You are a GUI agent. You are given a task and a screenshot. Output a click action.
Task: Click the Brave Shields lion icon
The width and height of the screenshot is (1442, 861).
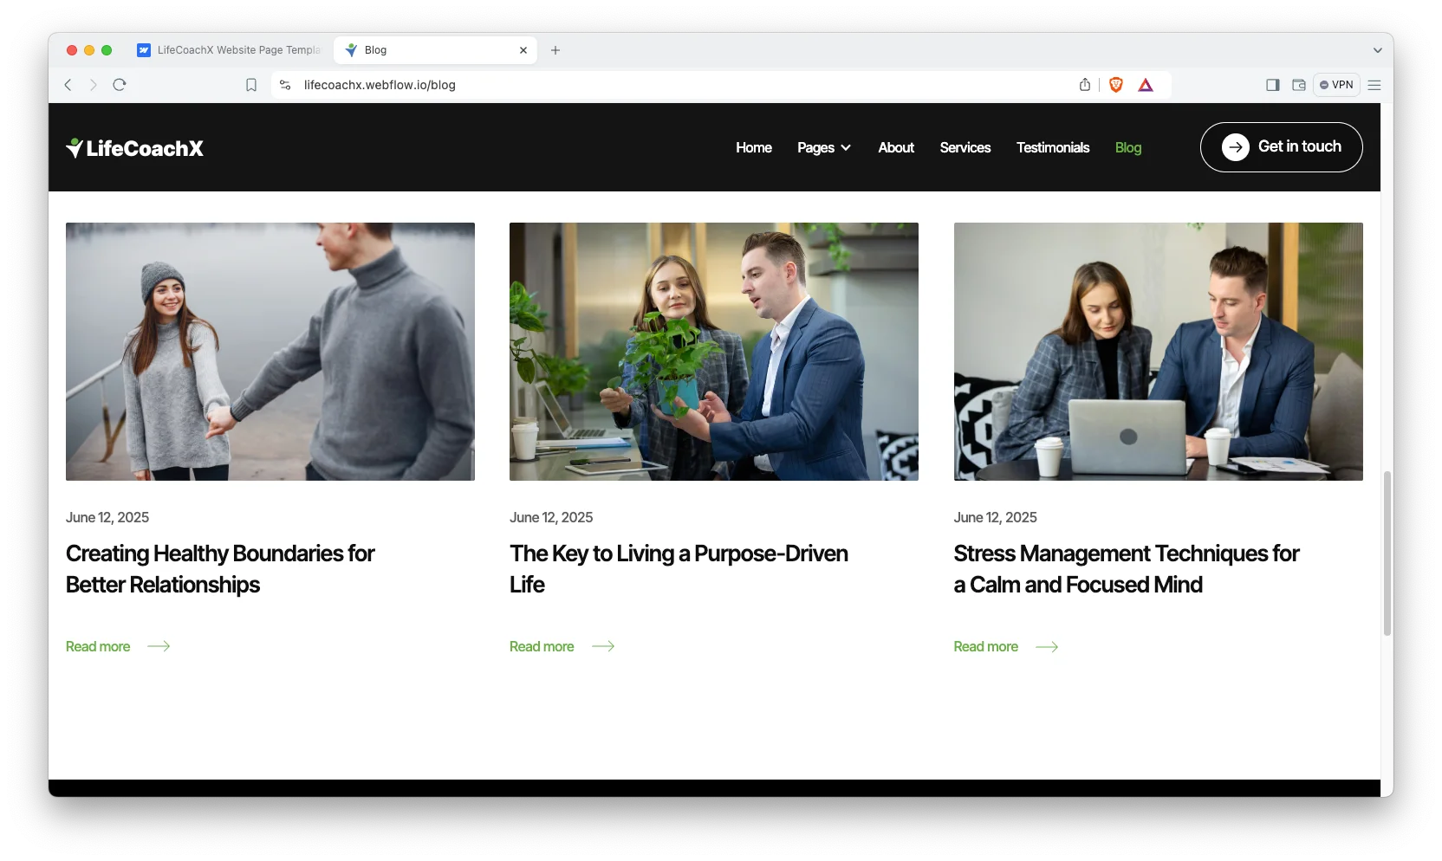tap(1116, 85)
